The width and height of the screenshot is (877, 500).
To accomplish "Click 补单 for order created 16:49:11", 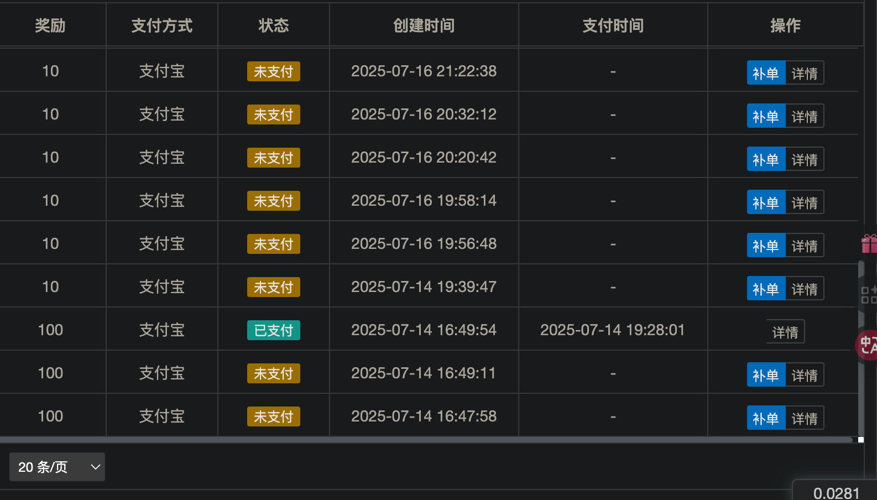I will (x=766, y=375).
